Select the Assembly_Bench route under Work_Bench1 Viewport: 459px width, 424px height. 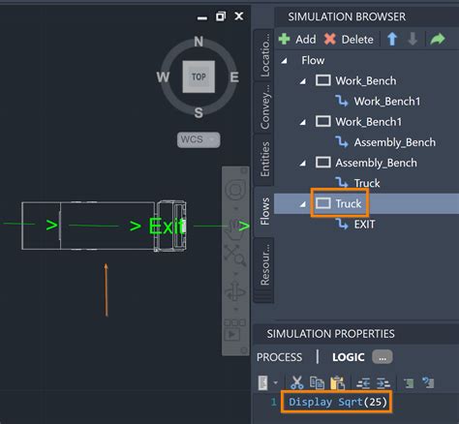[x=394, y=142]
